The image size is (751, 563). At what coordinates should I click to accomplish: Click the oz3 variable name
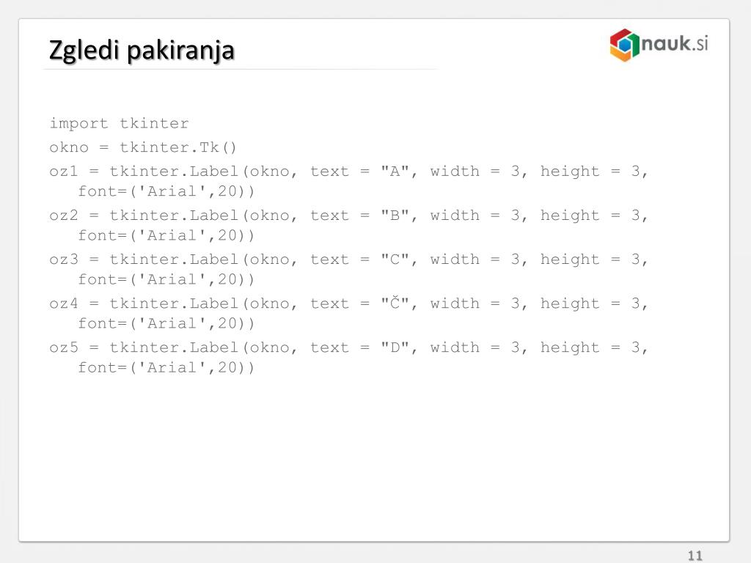pyautogui.click(x=64, y=260)
